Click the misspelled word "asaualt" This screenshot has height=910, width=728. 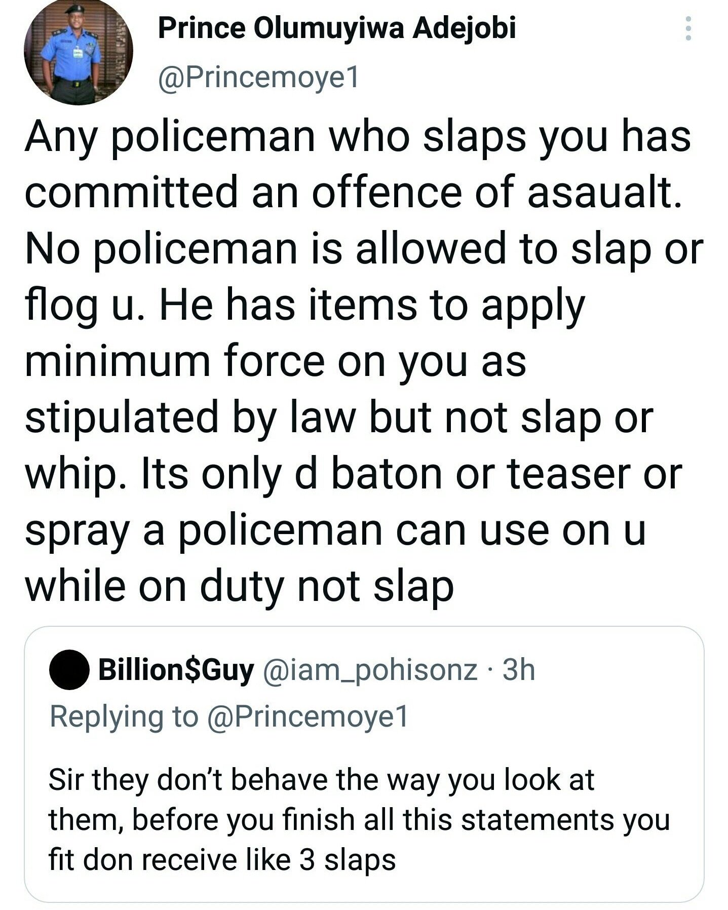click(x=603, y=193)
